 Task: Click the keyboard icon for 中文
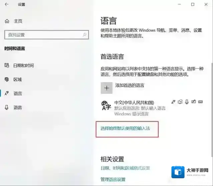[201, 102]
